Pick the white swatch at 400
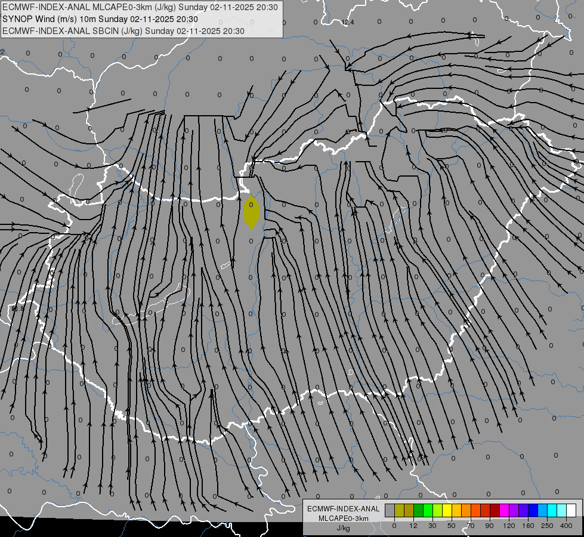This screenshot has height=537, width=584. pos(571,510)
